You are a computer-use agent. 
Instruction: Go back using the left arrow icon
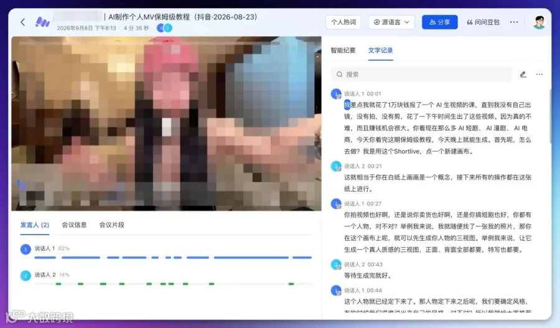[x=23, y=22]
